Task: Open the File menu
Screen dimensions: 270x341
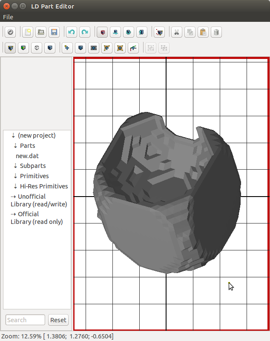Action: [8, 17]
